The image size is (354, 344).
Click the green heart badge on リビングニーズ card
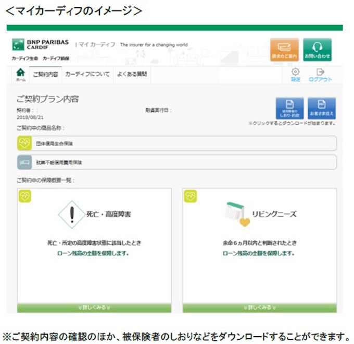click(189, 196)
